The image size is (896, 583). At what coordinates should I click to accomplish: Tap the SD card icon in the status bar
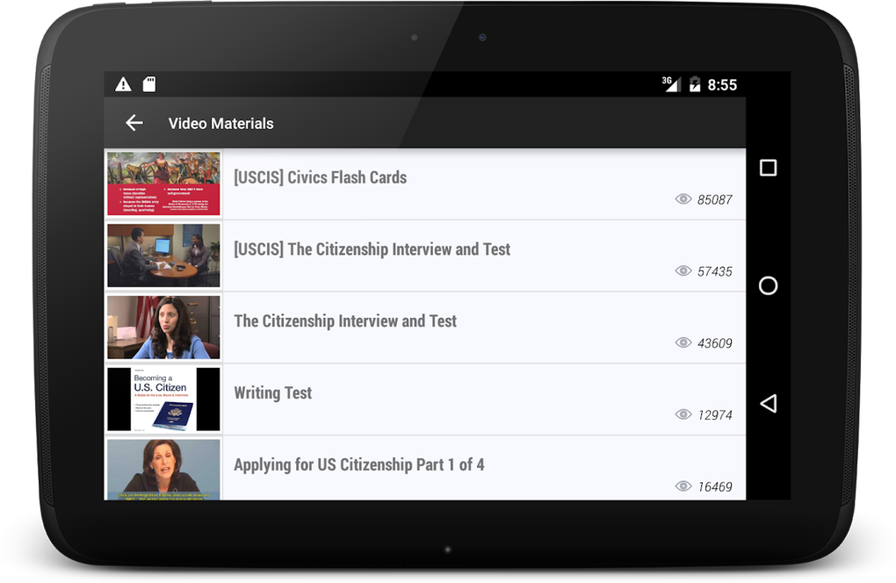tap(149, 83)
